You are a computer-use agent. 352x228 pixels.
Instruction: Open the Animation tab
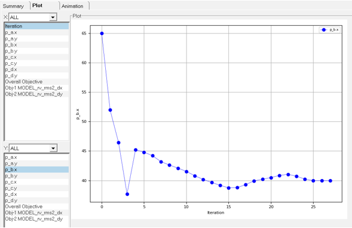pyautogui.click(x=72, y=6)
